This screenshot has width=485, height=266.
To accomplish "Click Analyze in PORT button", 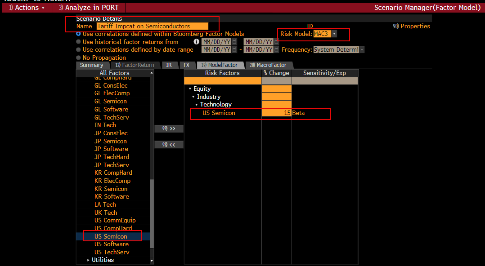I will pos(88,8).
